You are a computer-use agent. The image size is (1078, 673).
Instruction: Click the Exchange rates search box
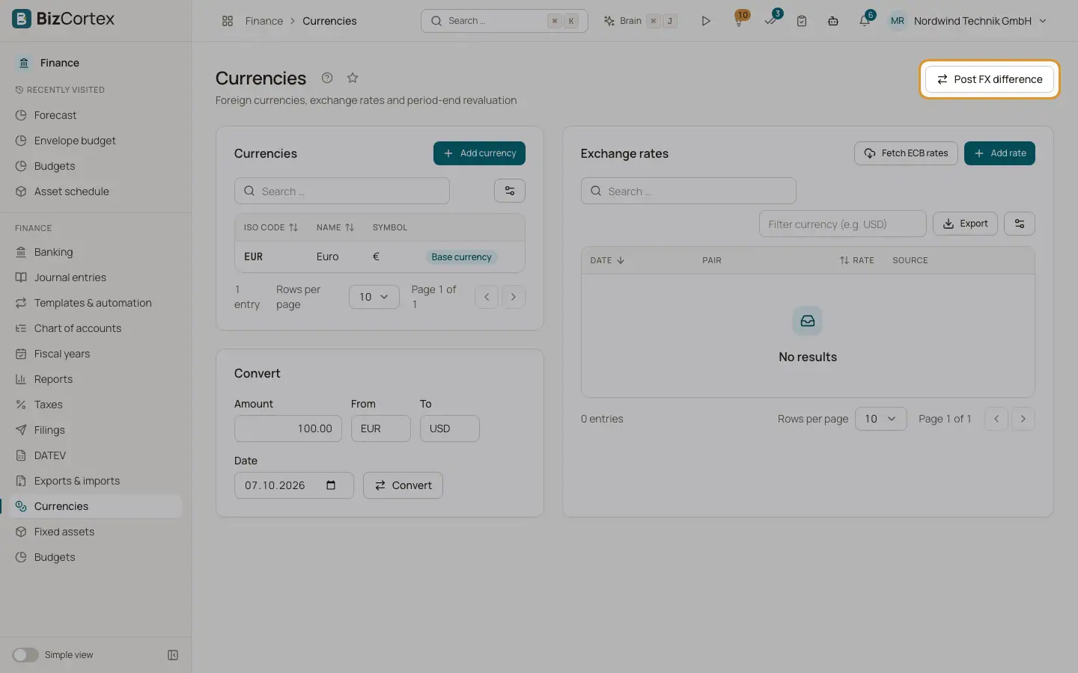pos(688,191)
